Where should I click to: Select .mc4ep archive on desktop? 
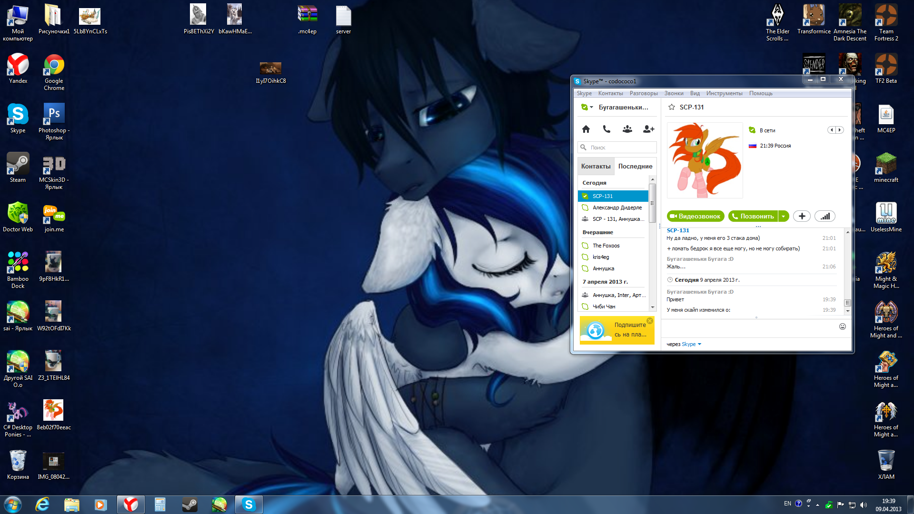[x=307, y=20]
